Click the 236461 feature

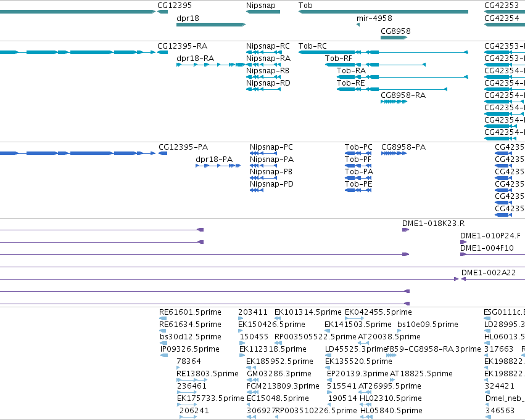click(187, 392)
